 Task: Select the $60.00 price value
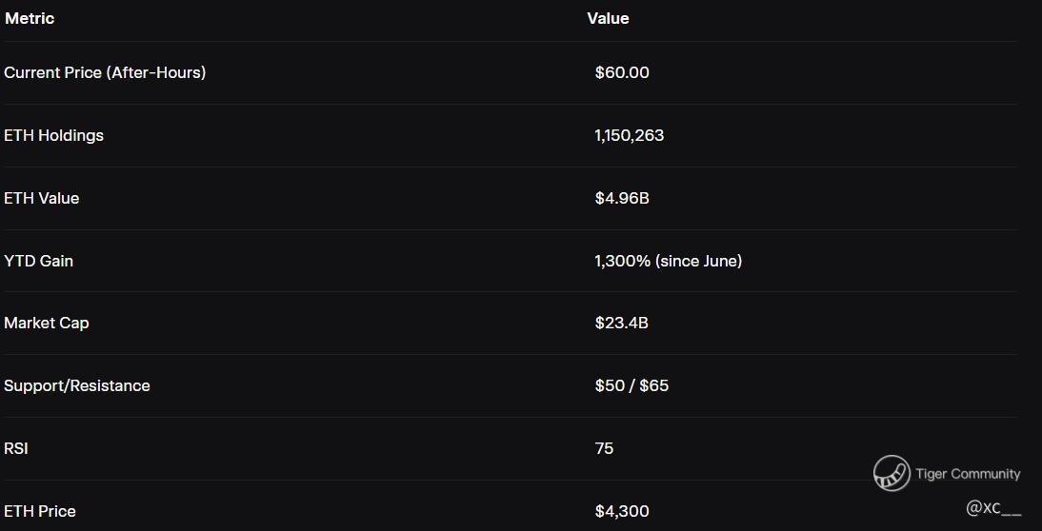coord(622,72)
